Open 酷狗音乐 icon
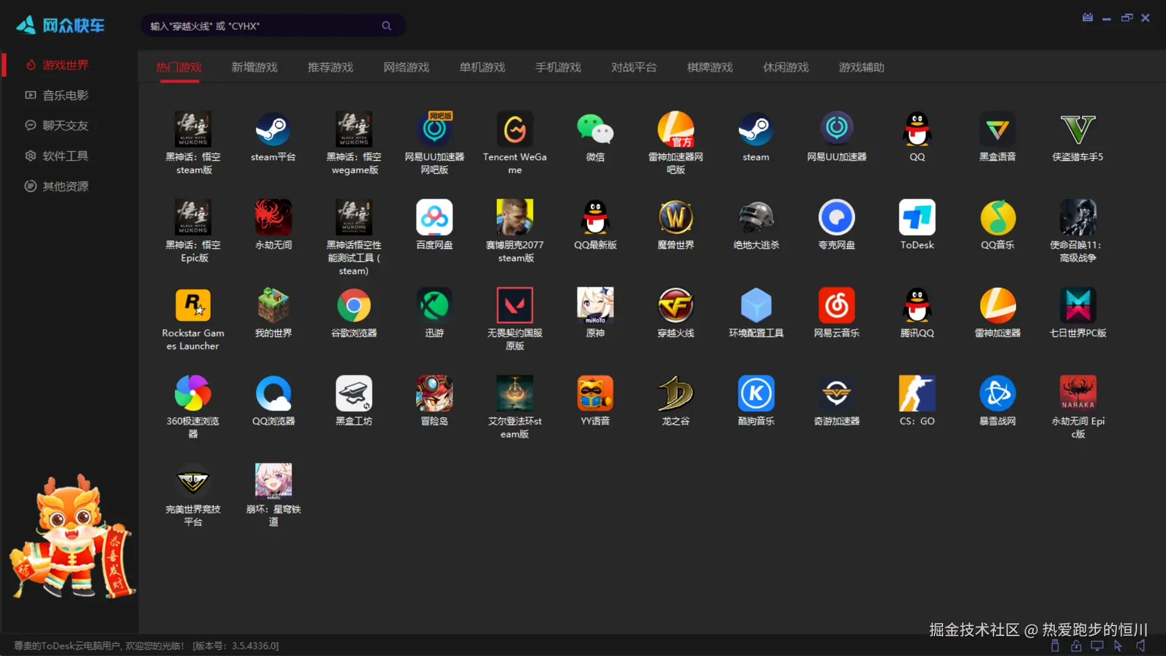 click(756, 393)
